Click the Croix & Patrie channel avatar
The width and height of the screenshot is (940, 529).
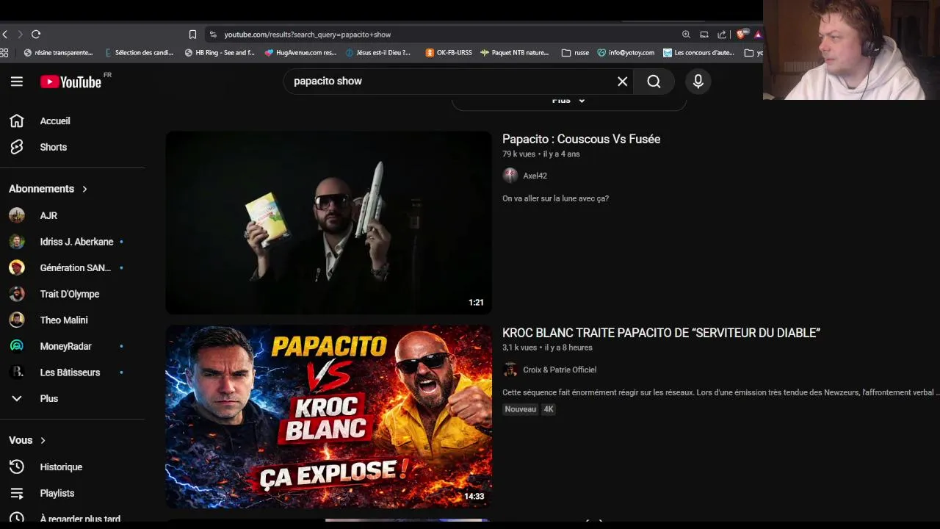tap(510, 370)
